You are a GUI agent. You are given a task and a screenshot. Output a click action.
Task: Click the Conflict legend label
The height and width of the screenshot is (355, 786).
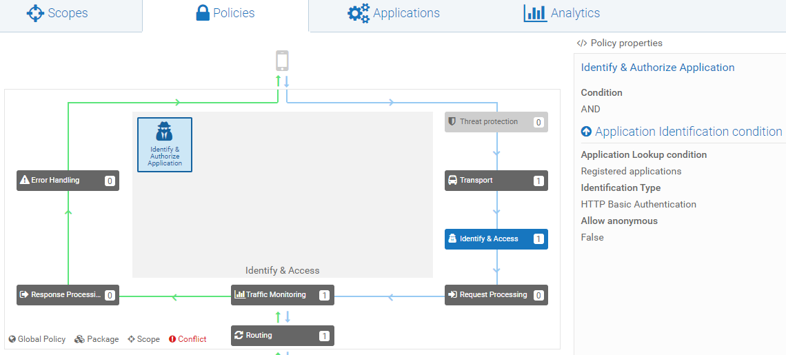click(192, 339)
